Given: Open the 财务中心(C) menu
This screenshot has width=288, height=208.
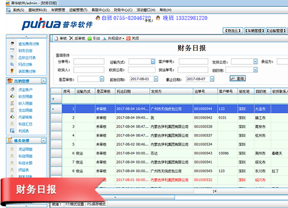Looking at the screenshot, I should 123,10.
